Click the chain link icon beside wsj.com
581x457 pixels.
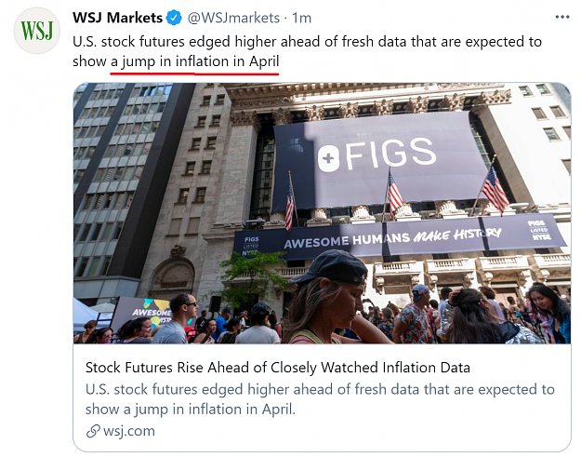click(x=93, y=431)
